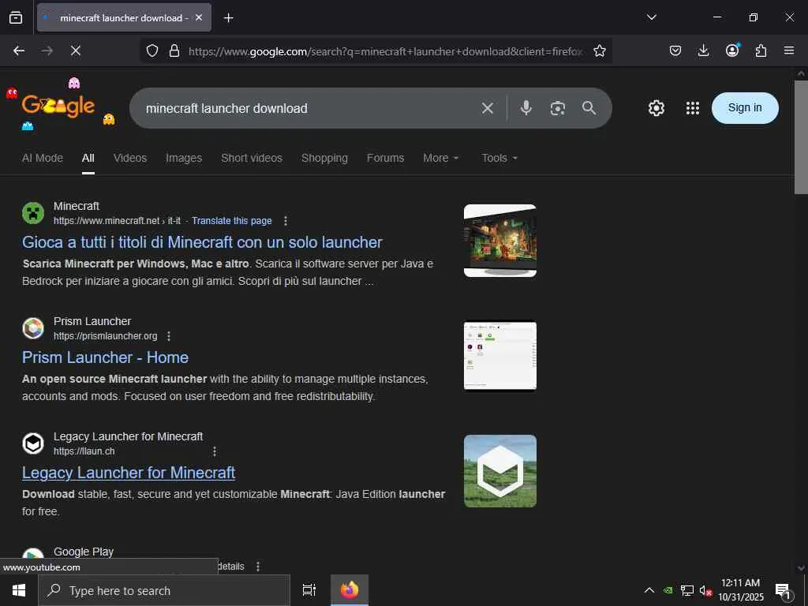Open more options for Google Play result
Viewport: 808px width, 606px height.
(x=258, y=567)
